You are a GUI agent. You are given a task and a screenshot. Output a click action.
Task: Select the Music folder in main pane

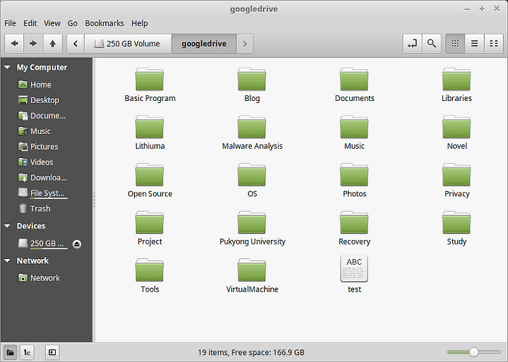[354, 133]
